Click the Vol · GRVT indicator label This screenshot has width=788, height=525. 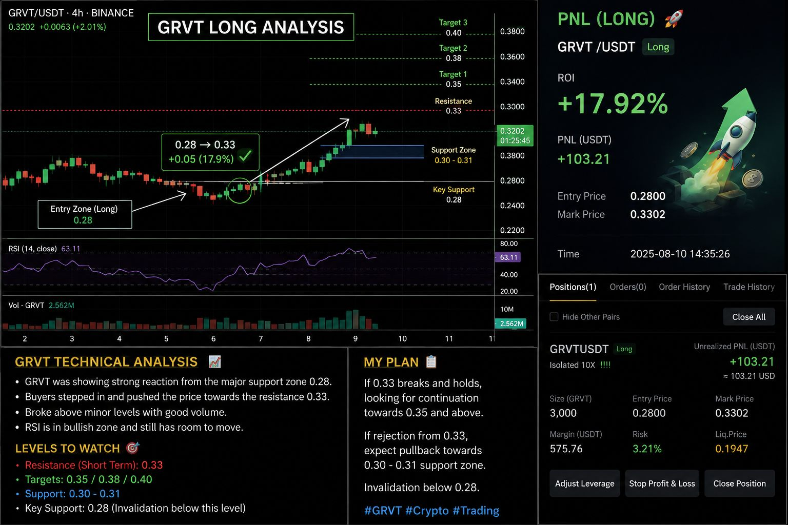pos(26,306)
